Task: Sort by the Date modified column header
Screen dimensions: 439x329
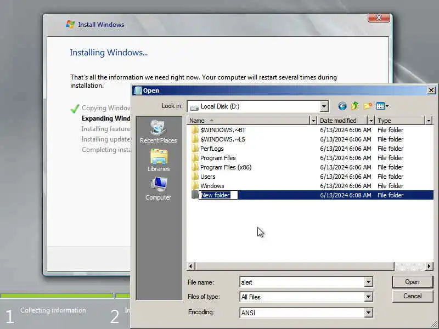Action: [342, 121]
